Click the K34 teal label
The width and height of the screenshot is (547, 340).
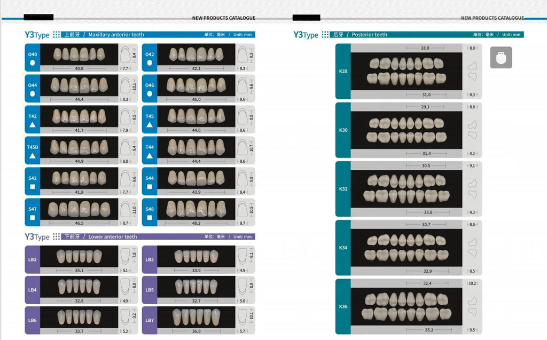(343, 248)
